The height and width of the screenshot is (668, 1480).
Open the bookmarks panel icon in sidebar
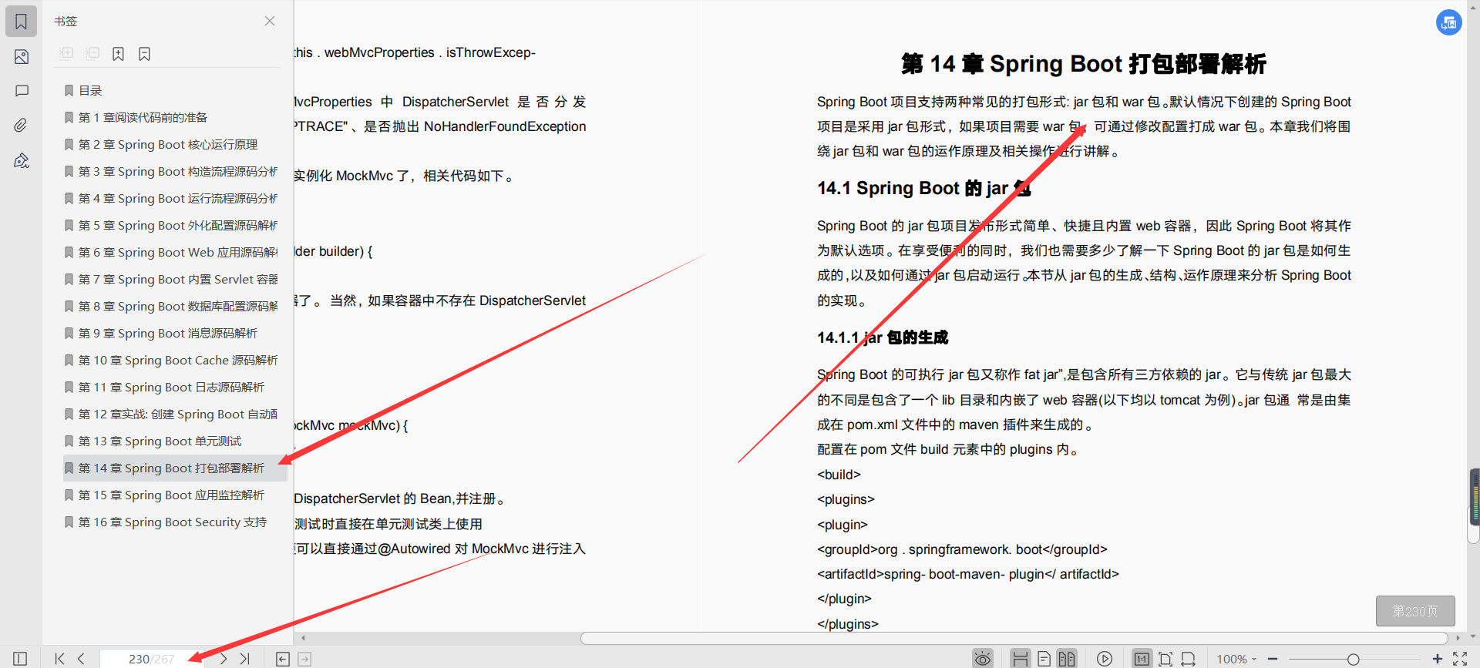21,22
